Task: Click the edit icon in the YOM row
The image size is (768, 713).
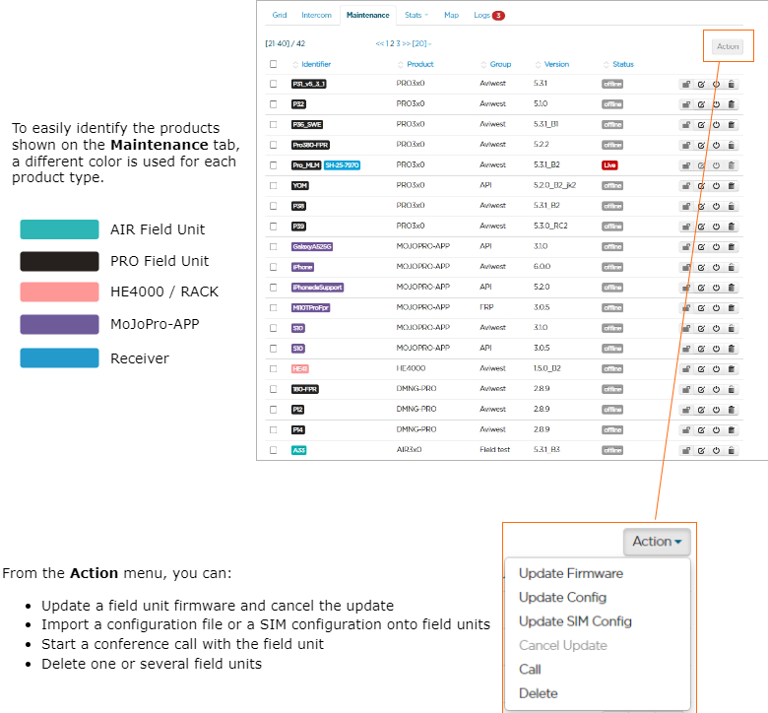Action: point(701,185)
